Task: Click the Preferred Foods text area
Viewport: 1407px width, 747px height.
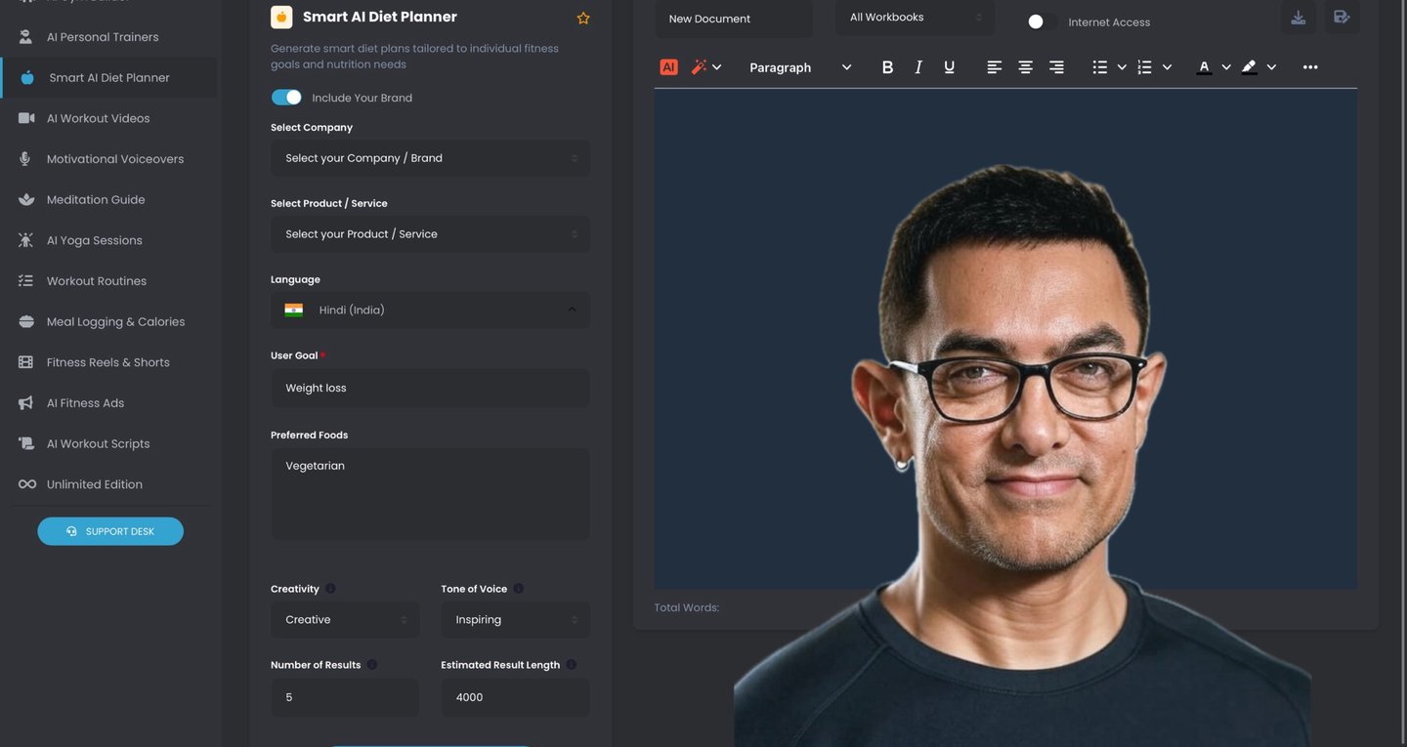Action: (430, 494)
